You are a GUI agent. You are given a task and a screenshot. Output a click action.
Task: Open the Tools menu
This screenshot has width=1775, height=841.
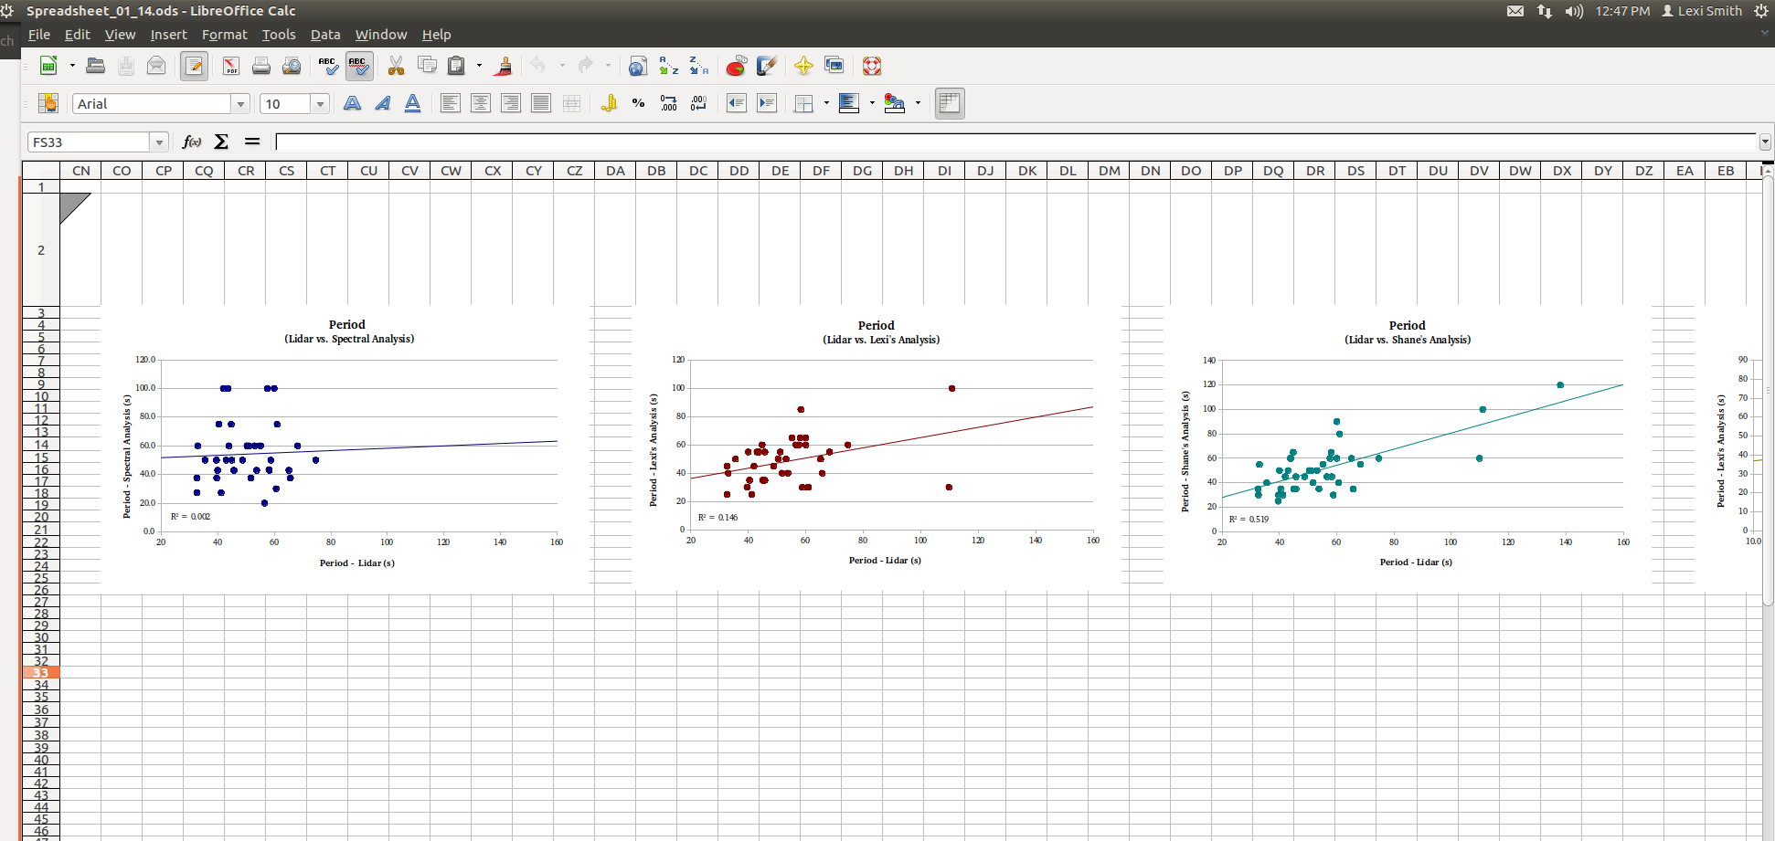279,35
